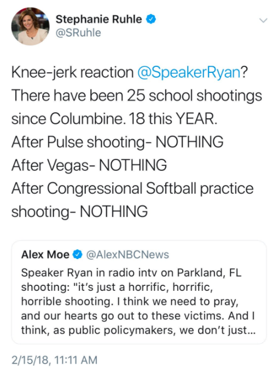The image size is (278, 374).
Task: Open the quoted tweet about Parkland shooting
Action: coord(139,292)
